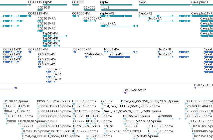Open EST MB6A.1_1.002.C1
This screenshot has height=140, width=213.
point(17,112)
